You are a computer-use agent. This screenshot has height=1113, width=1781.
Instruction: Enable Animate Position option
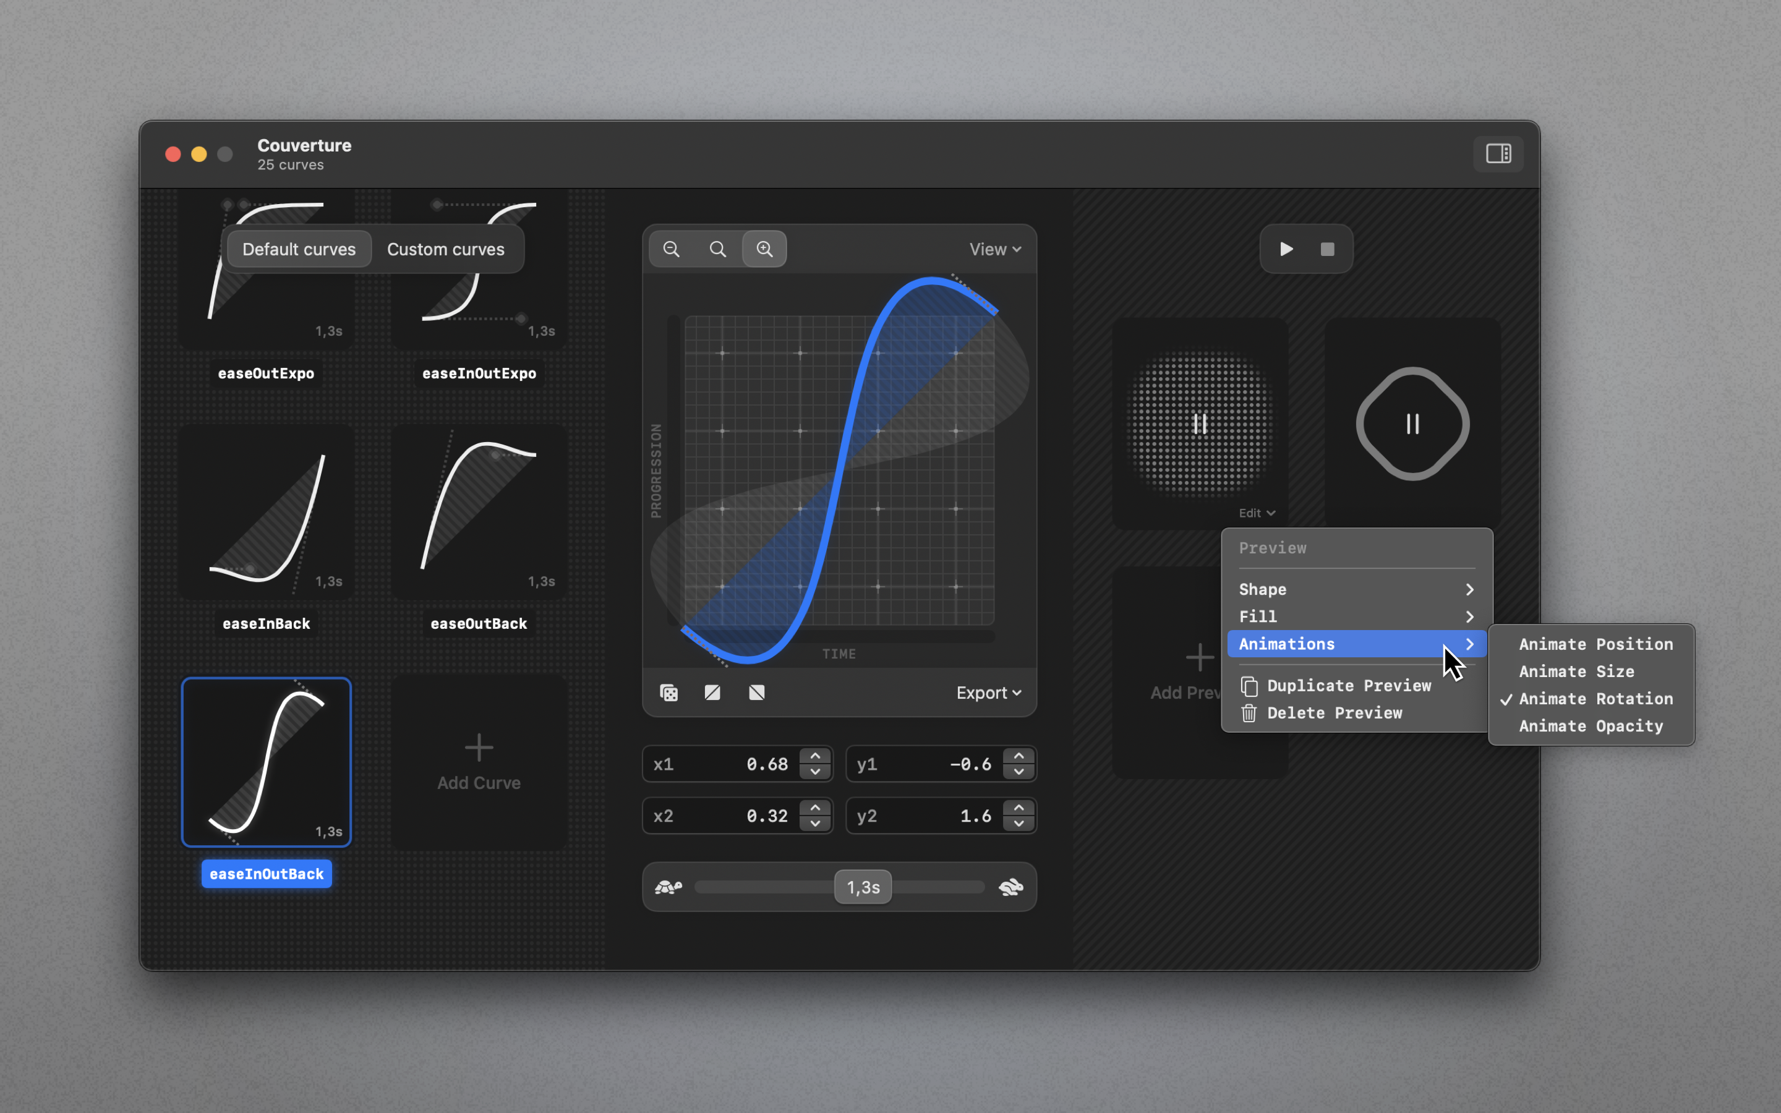tap(1595, 644)
